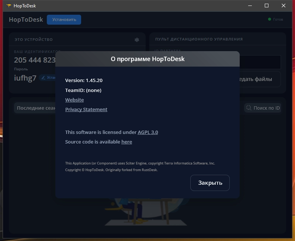Click the device ID 205 444 823

tap(35, 60)
